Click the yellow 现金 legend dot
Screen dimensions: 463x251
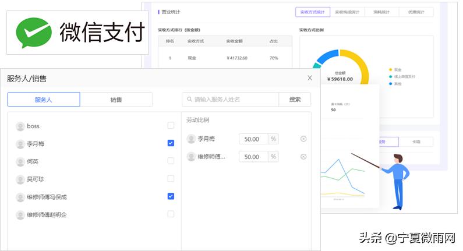tap(390, 70)
